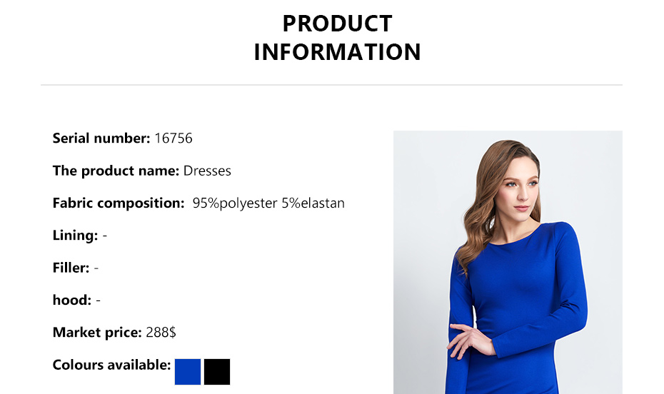Viewport: 664px width, 394px height.
Task: Click the 95%polyester 5%elastan text
Action: (x=268, y=203)
